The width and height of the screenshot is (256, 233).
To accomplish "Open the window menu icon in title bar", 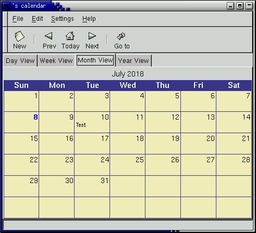I will 6,6.
